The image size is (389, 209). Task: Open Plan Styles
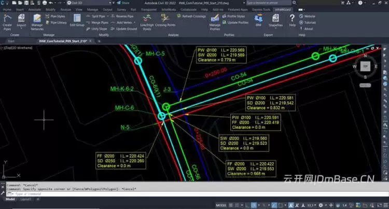pyautogui.click(x=55, y=16)
